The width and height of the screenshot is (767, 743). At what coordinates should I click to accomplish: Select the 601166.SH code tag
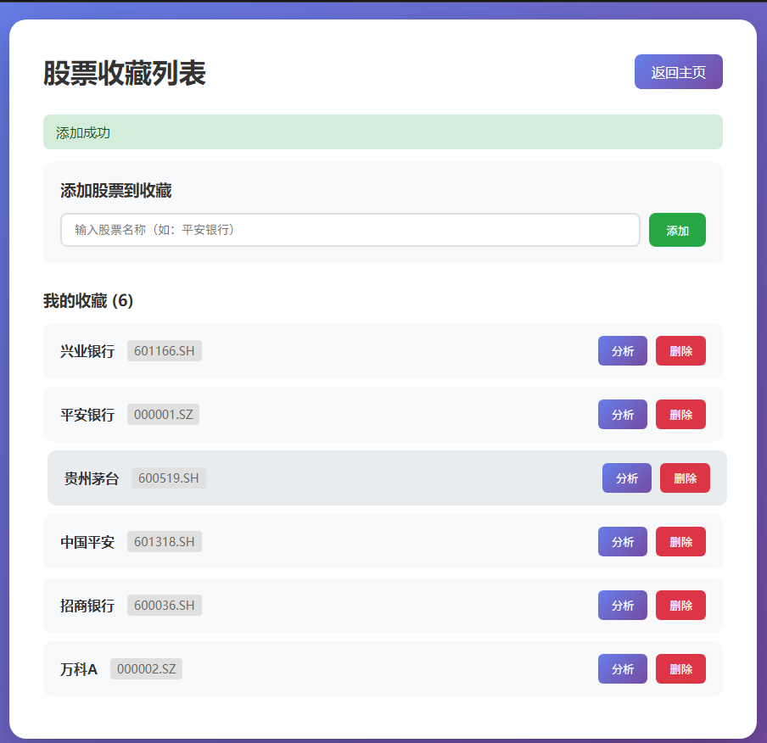165,350
